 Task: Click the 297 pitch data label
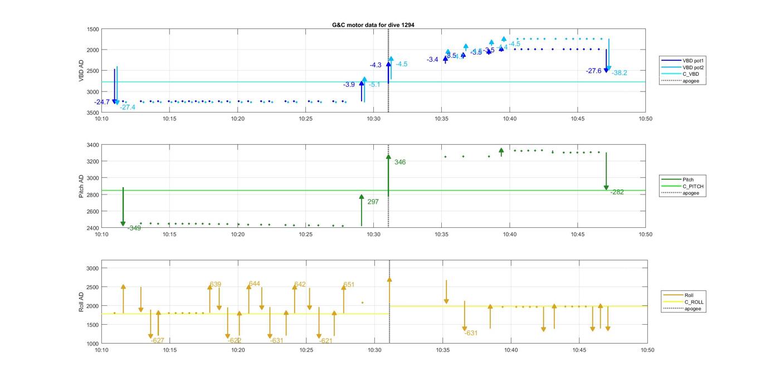point(373,202)
